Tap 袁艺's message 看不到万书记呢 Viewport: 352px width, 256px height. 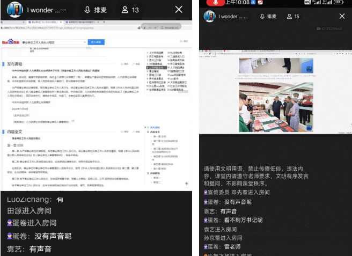coord(236,220)
